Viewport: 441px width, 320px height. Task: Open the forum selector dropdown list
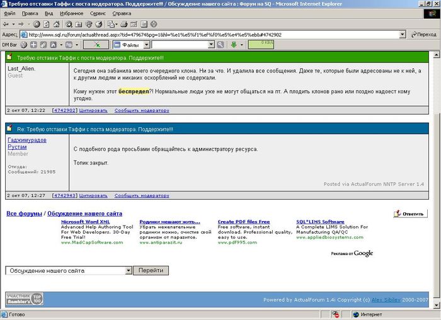pyautogui.click(x=129, y=270)
